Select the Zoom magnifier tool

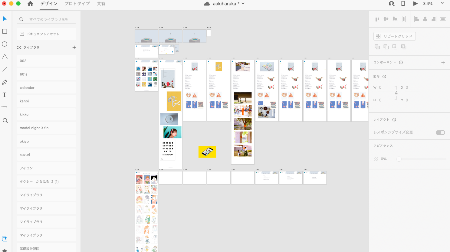(5, 121)
